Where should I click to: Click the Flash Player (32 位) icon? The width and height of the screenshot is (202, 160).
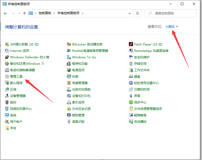(131, 44)
